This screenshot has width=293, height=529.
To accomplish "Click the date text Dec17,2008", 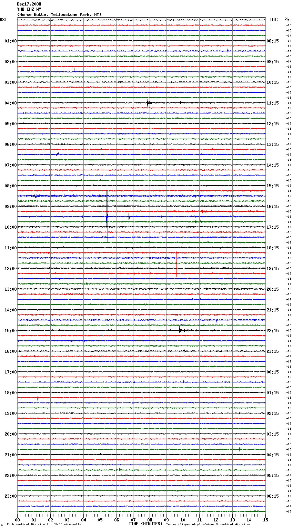I will click(x=29, y=4).
